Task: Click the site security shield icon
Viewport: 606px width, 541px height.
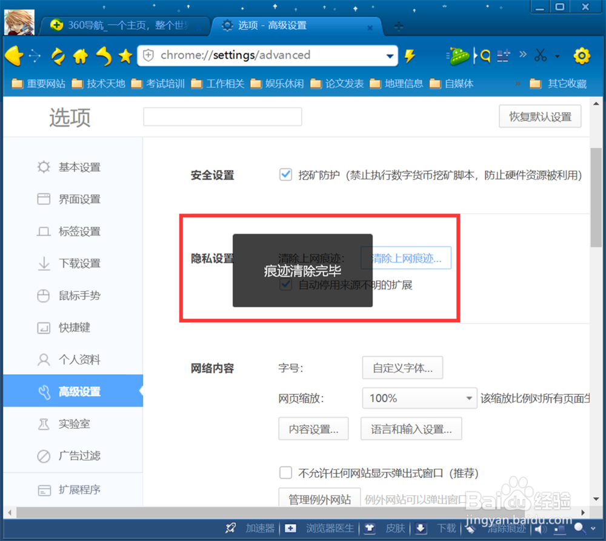Action: [148, 56]
